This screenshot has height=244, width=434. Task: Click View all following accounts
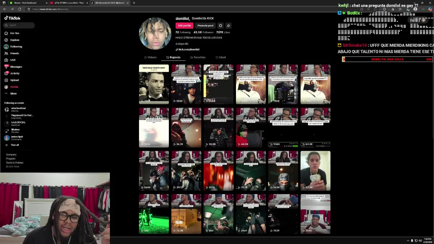pyautogui.click(x=12, y=145)
